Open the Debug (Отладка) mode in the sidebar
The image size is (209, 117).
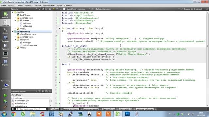coord(5,39)
